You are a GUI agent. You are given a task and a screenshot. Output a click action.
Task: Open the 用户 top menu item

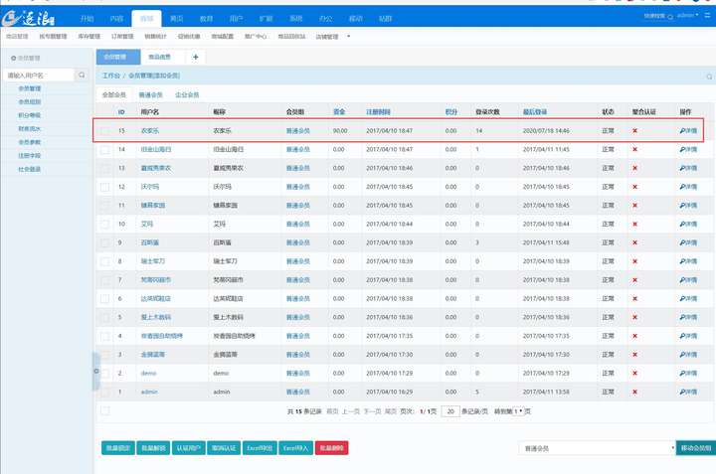coord(235,18)
